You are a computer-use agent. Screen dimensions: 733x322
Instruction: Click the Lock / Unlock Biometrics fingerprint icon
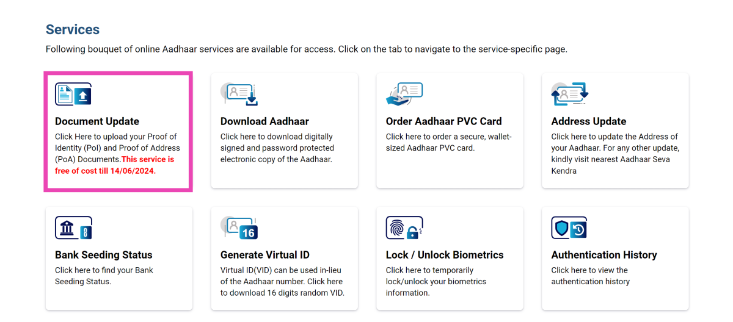404,227
